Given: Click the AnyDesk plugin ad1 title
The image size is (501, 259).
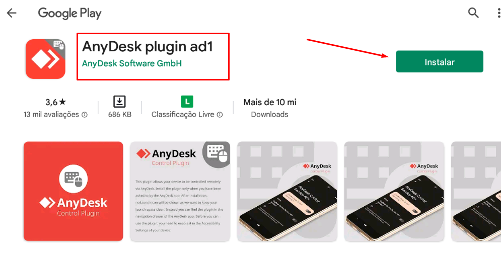Looking at the screenshot, I should click(x=148, y=47).
